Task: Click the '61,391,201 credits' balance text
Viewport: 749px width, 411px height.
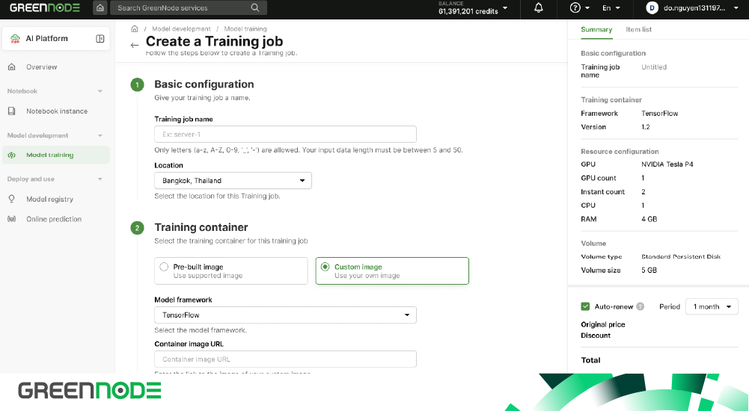Action: tap(468, 11)
